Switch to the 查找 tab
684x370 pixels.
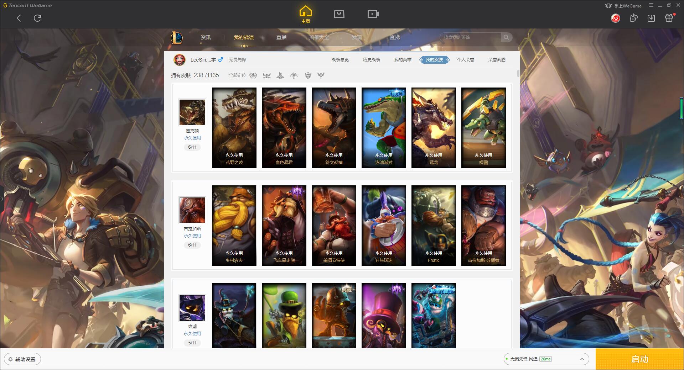coord(395,37)
